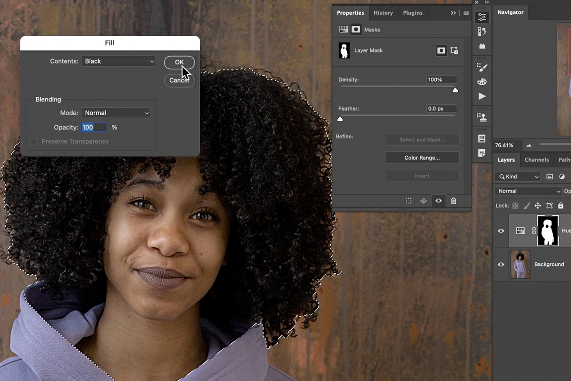Lock layer position with move icon
Viewport: 571px width, 381px height.
(x=538, y=206)
